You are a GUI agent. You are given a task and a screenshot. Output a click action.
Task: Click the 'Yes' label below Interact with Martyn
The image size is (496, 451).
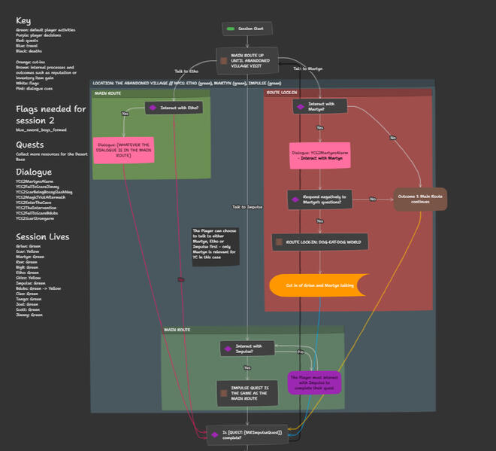tap(320, 128)
